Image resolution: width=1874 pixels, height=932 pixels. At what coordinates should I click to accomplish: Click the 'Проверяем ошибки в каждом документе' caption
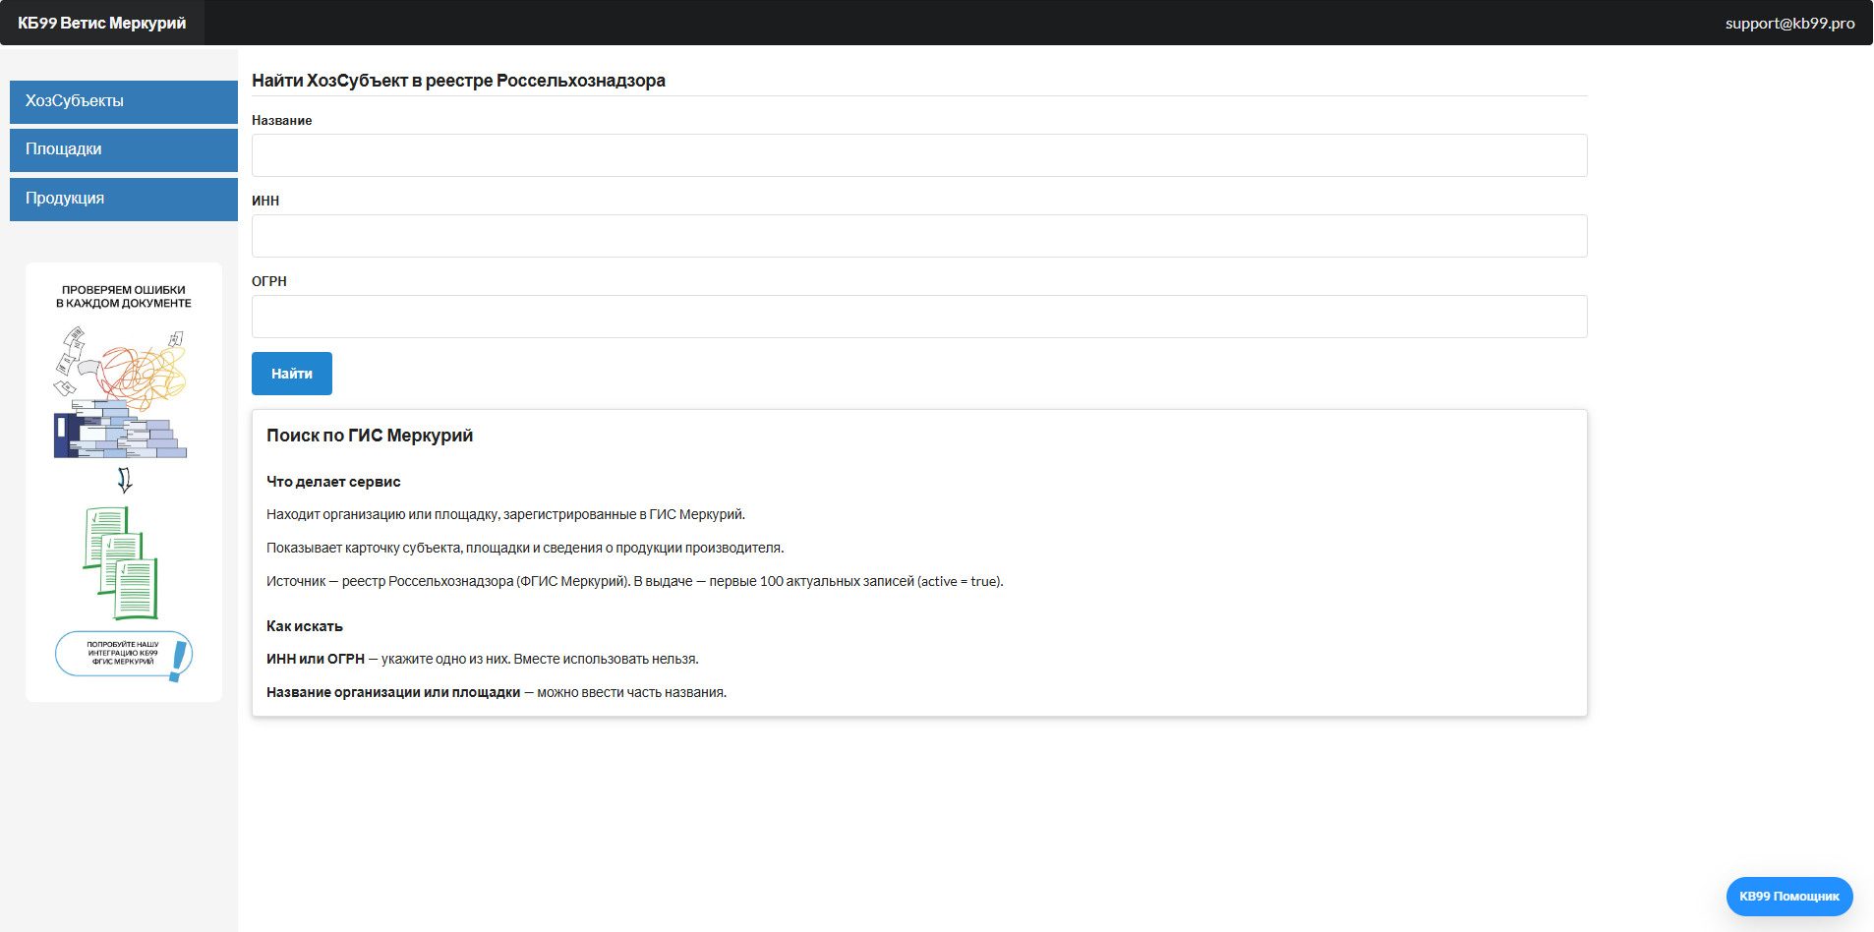[124, 297]
